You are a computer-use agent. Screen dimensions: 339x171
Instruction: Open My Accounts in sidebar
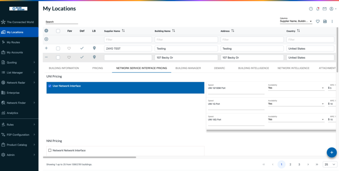19,52
